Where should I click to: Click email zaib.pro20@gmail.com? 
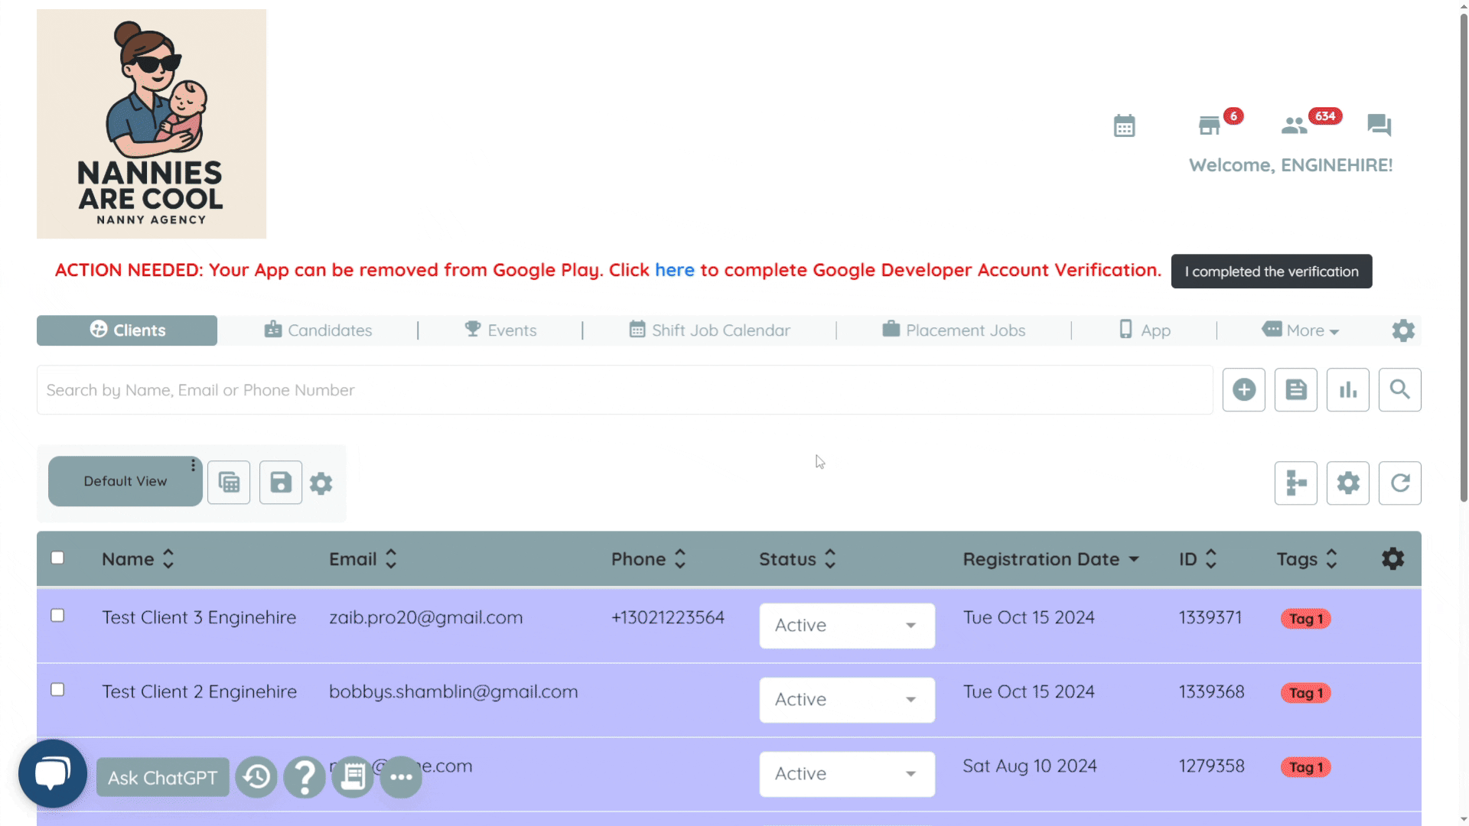coord(425,618)
